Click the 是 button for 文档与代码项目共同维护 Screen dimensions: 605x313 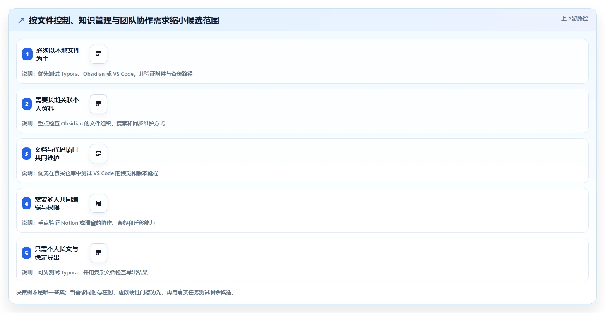(x=98, y=154)
